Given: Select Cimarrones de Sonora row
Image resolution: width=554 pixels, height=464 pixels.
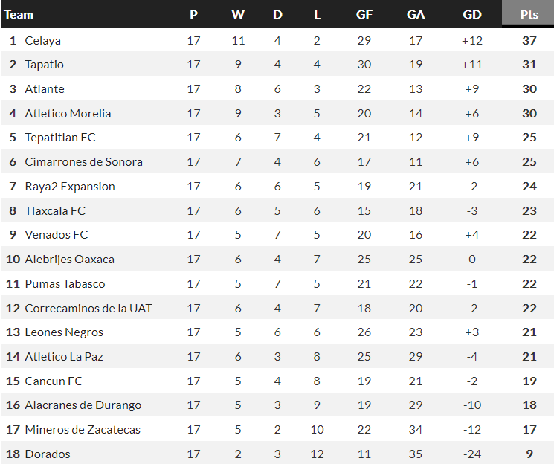Looking at the screenshot, I should [83, 162].
